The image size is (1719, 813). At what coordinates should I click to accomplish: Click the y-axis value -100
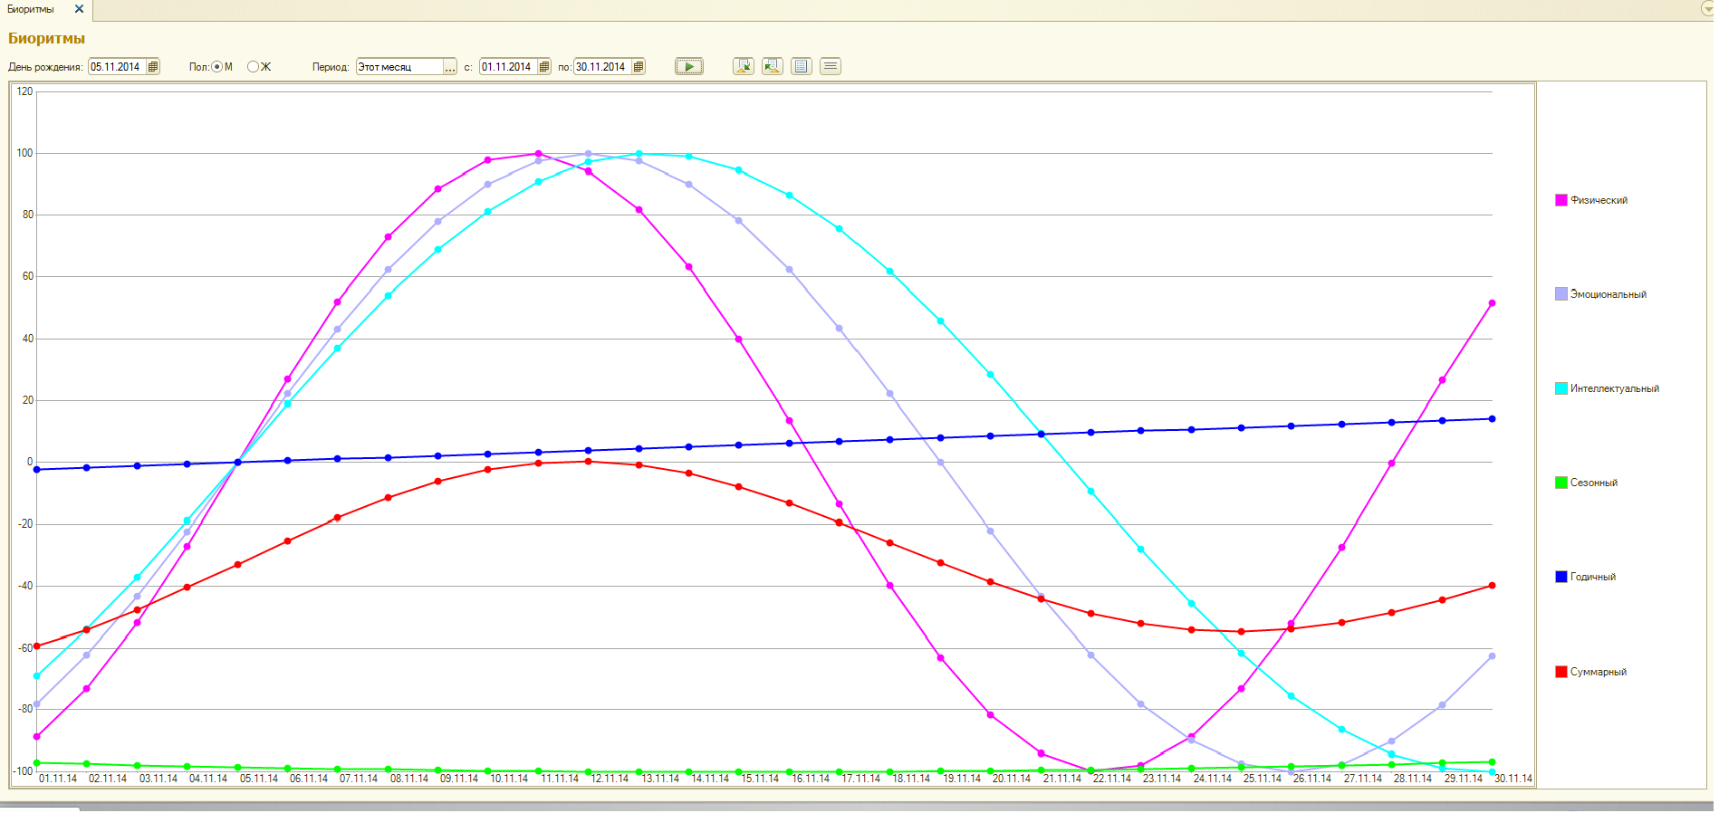23,771
